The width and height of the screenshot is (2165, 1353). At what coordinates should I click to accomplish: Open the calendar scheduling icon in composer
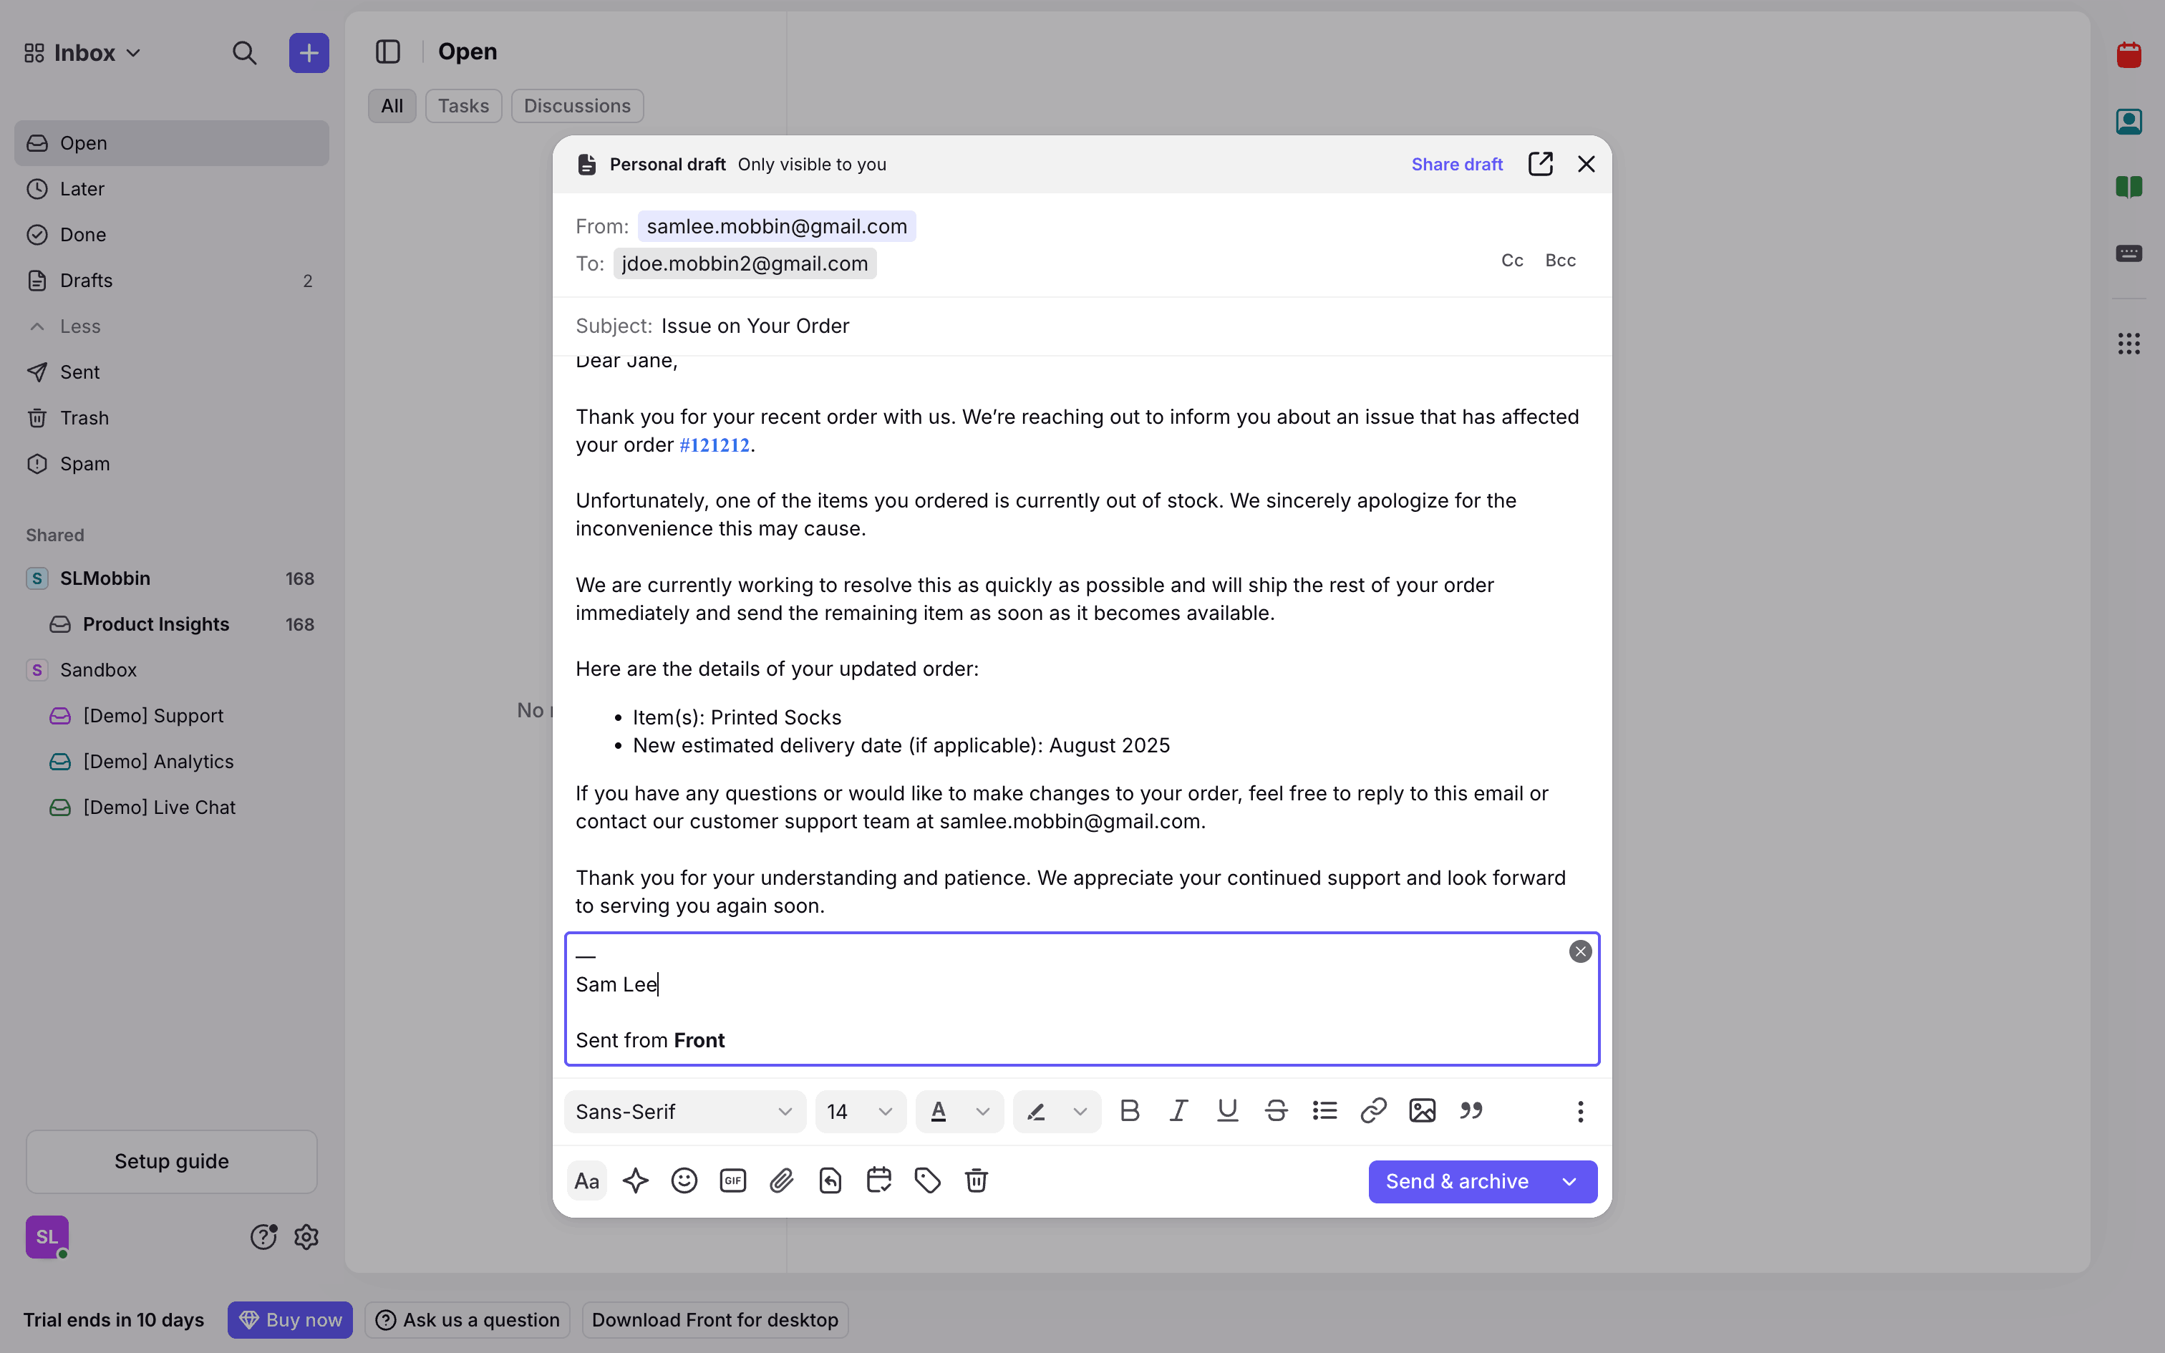pyautogui.click(x=878, y=1180)
